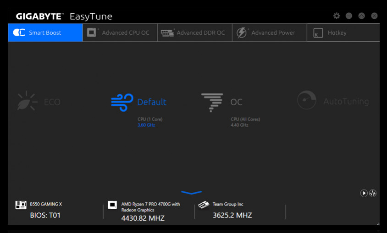
Task: Click the CPU (1 Core) label
Action: pos(150,119)
